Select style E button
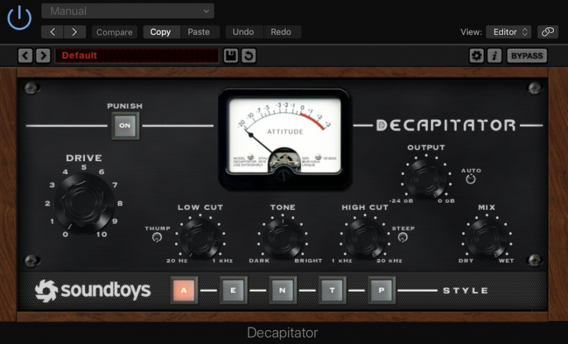This screenshot has width=568, height=344. 233,290
